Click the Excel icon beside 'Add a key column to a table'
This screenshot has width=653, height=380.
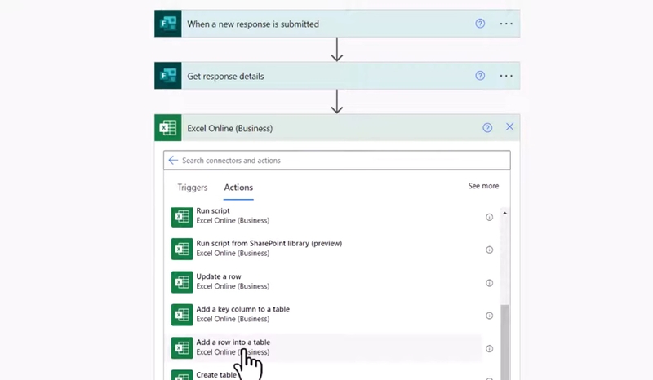click(182, 315)
